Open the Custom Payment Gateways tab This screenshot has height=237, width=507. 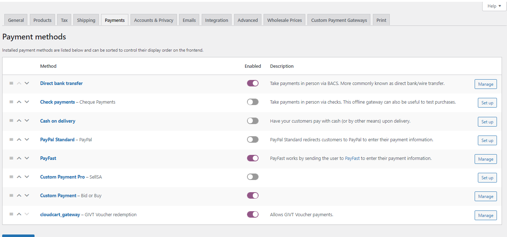[x=338, y=20]
